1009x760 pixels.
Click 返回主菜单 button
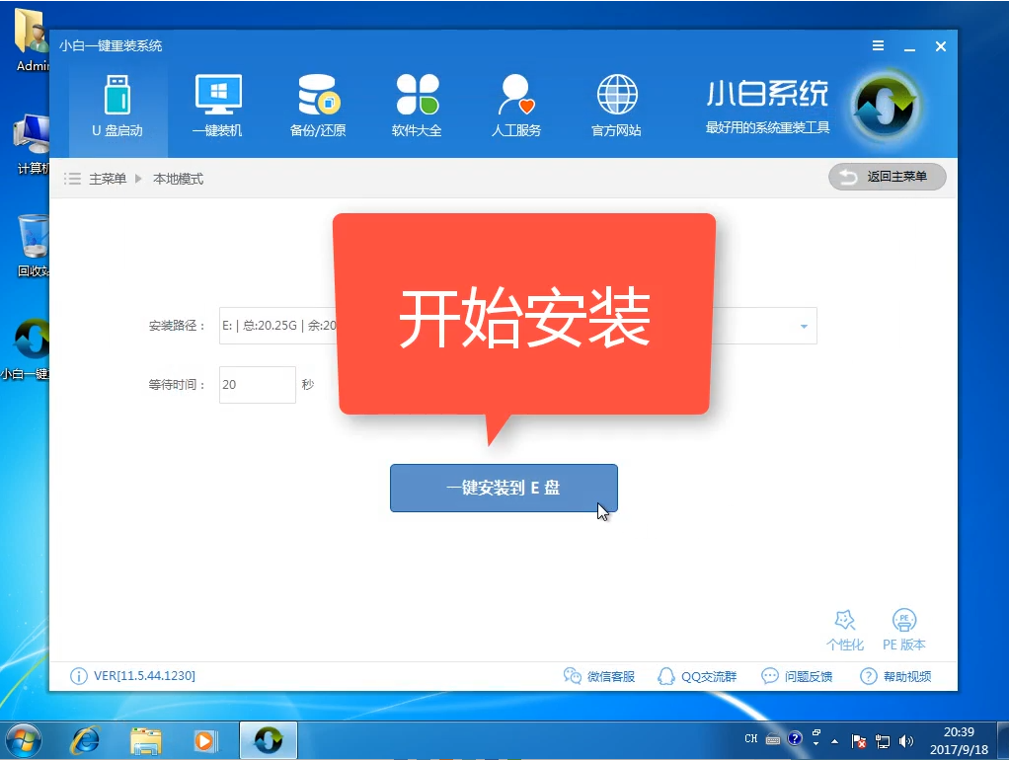point(887,177)
